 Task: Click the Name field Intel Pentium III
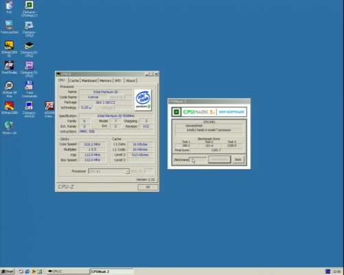coord(105,92)
